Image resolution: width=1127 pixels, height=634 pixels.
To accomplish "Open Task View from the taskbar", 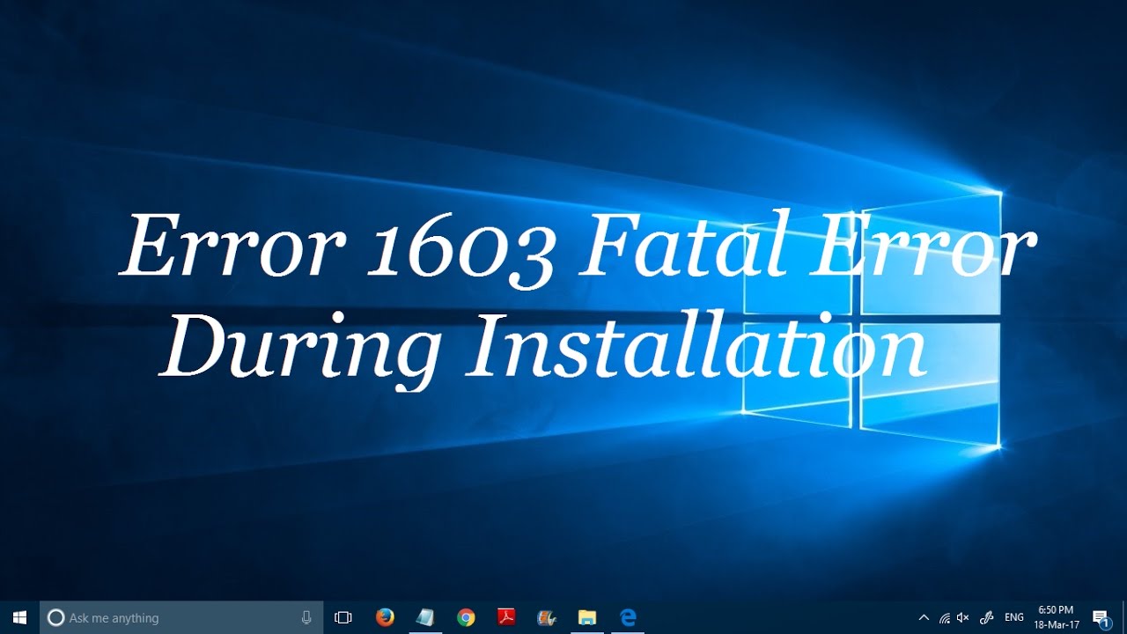I will (343, 617).
